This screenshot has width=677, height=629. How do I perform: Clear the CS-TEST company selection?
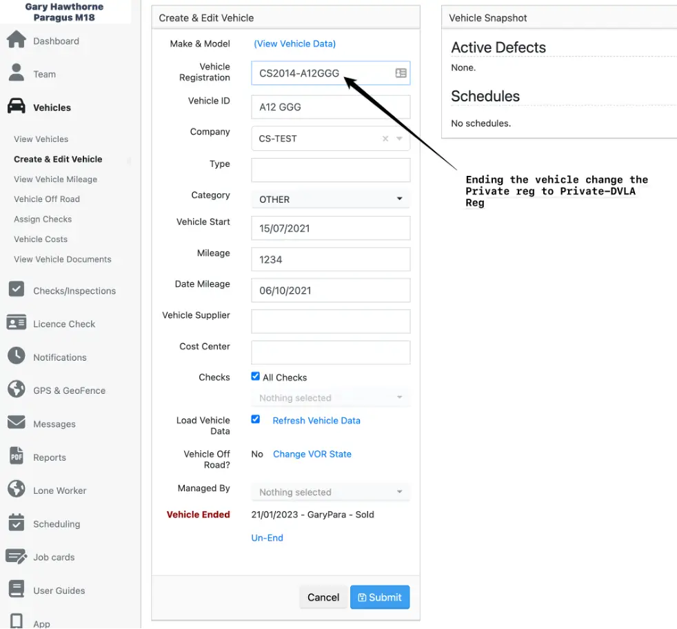coord(385,139)
